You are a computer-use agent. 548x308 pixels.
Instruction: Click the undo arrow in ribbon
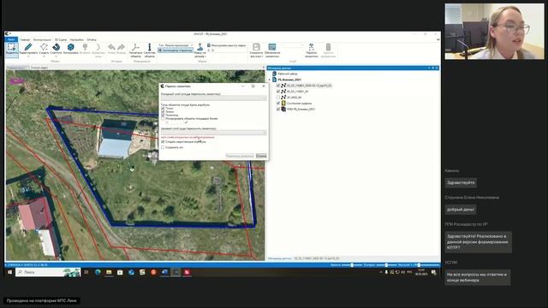[x=111, y=48]
